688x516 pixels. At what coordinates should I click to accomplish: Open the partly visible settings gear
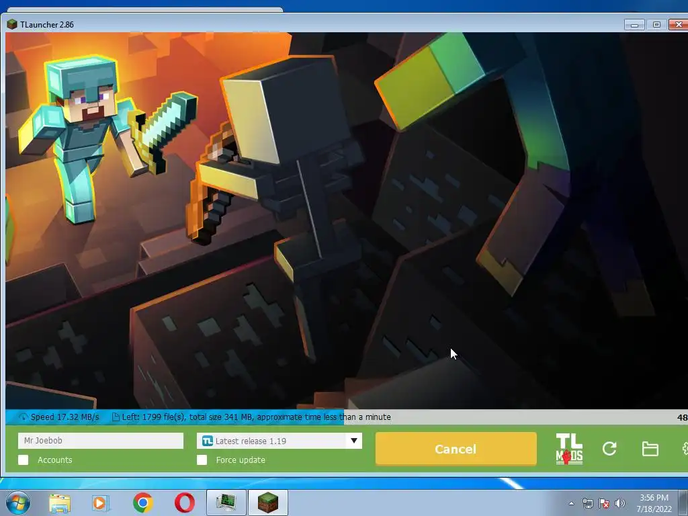coord(685,448)
